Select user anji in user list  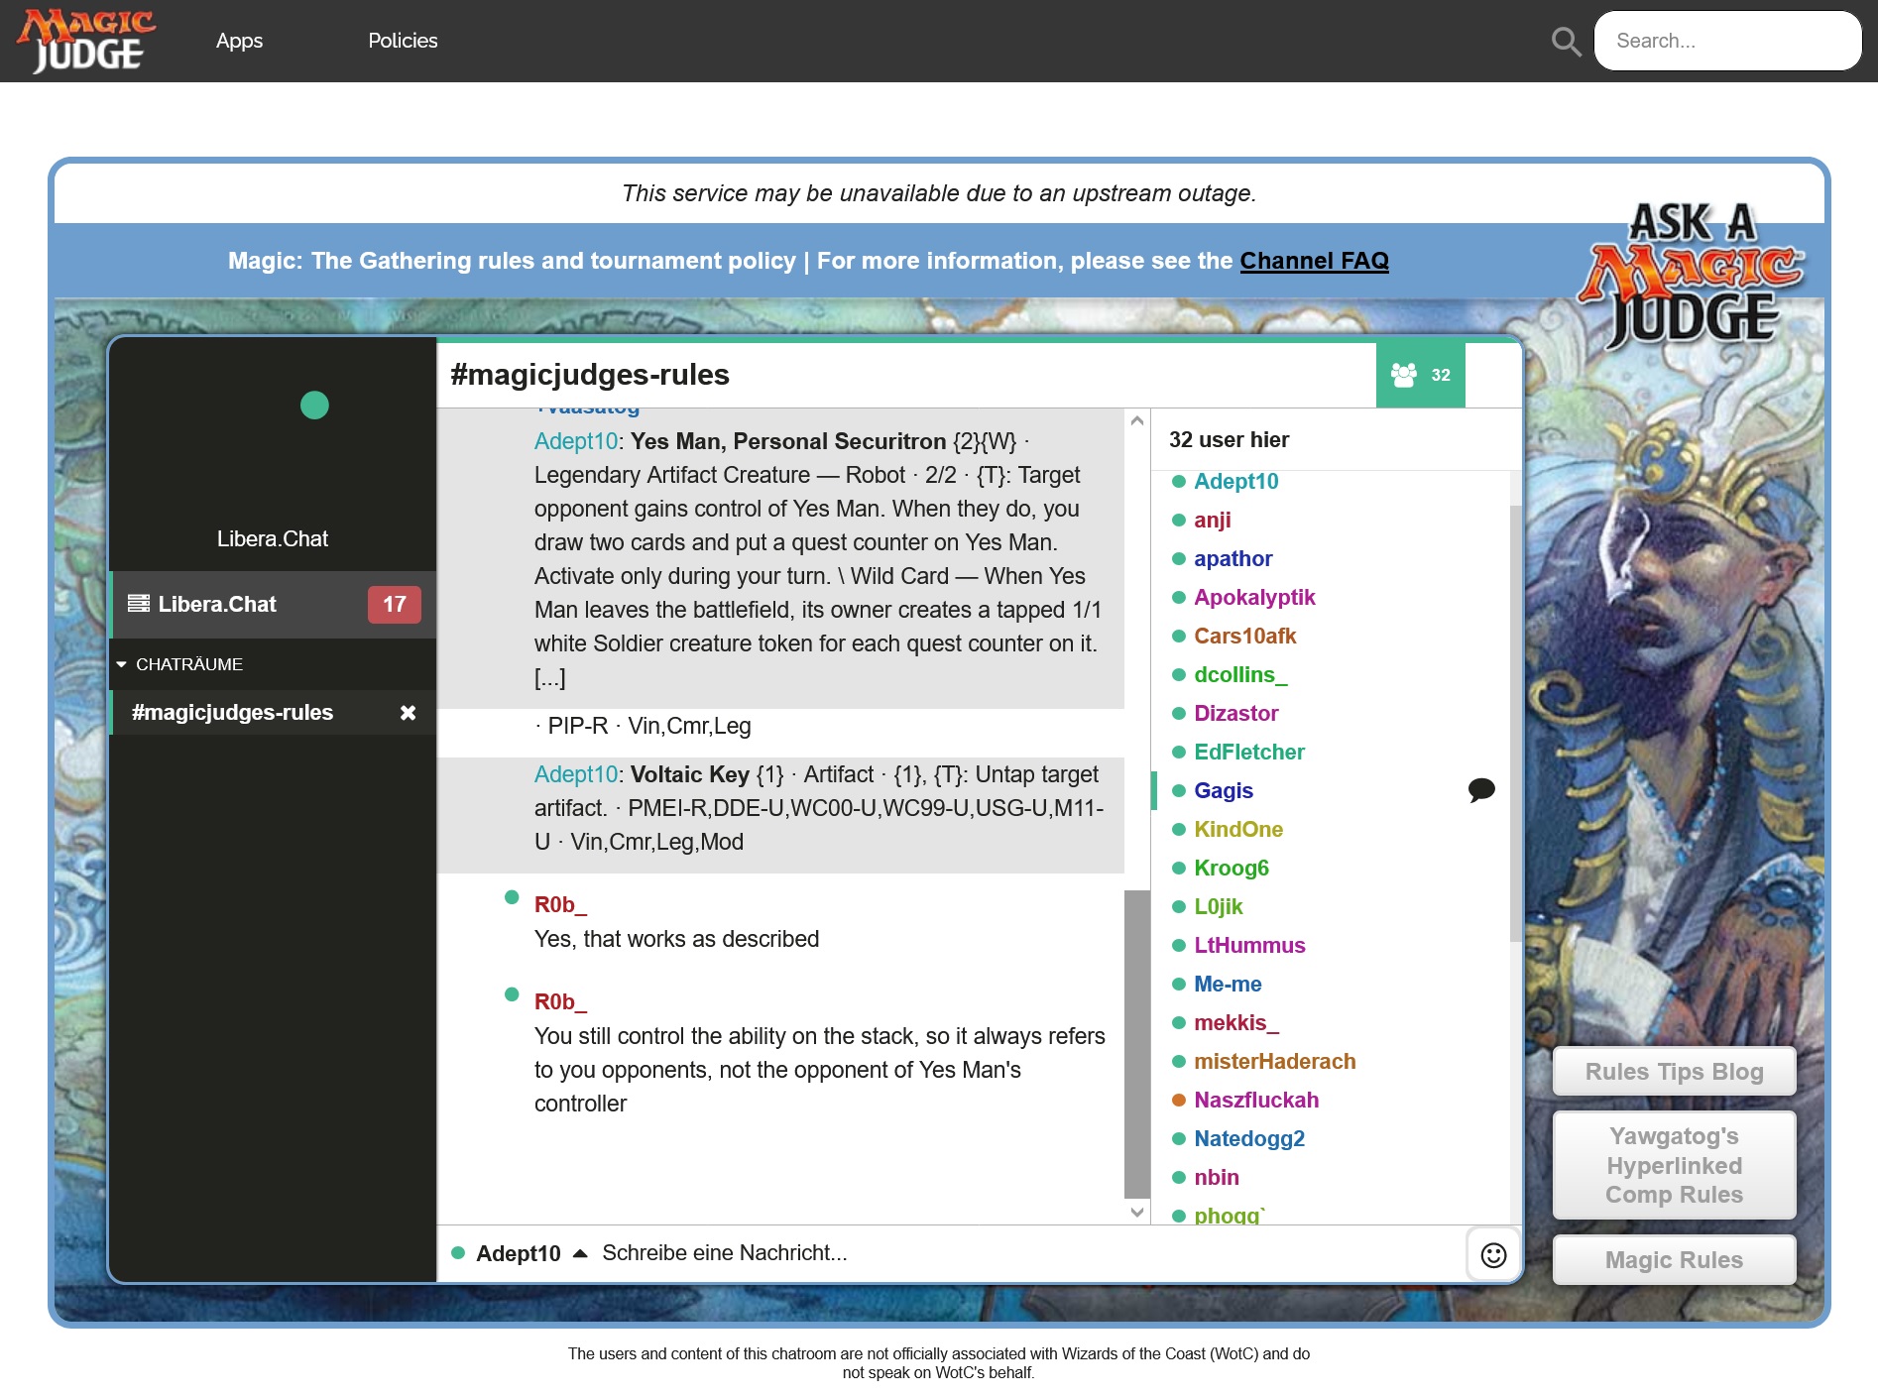[1212, 521]
